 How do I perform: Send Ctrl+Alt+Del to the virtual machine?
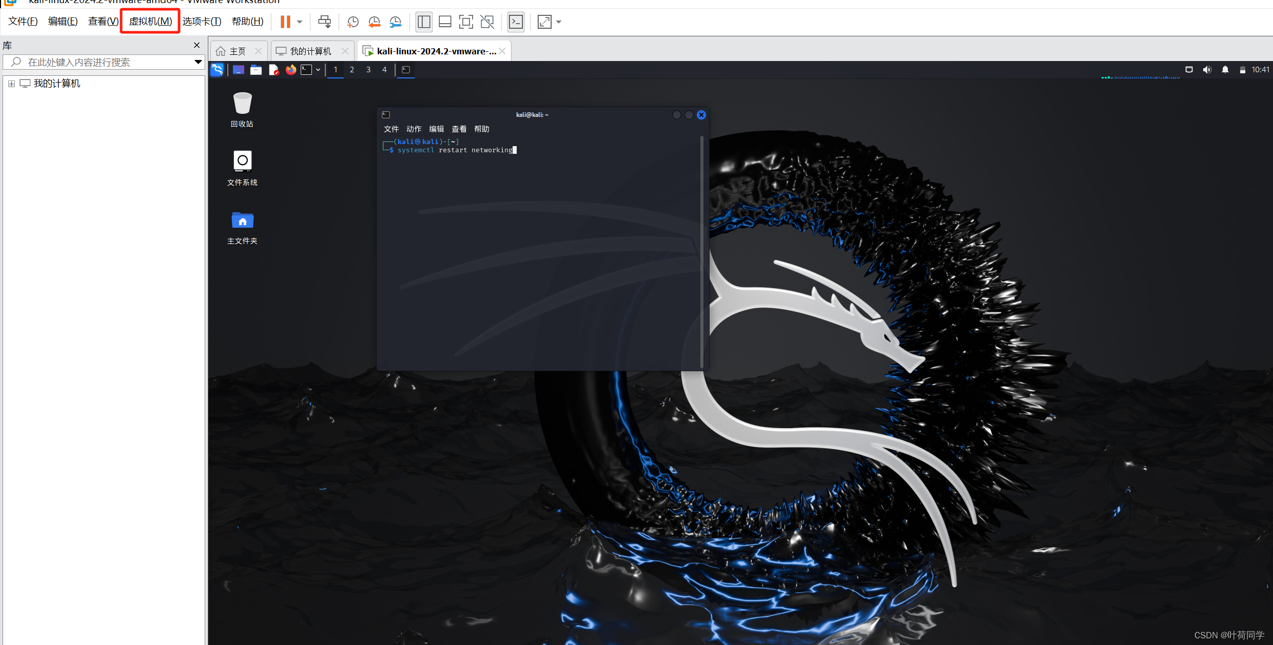click(x=325, y=22)
